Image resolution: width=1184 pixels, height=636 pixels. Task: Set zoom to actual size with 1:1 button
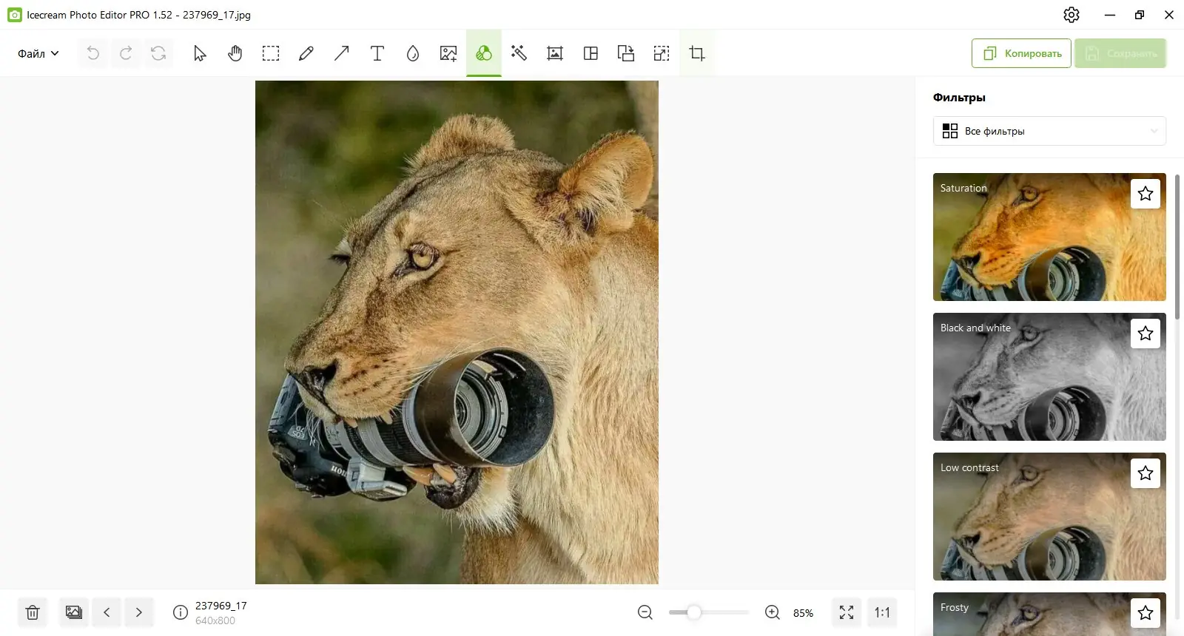882,612
